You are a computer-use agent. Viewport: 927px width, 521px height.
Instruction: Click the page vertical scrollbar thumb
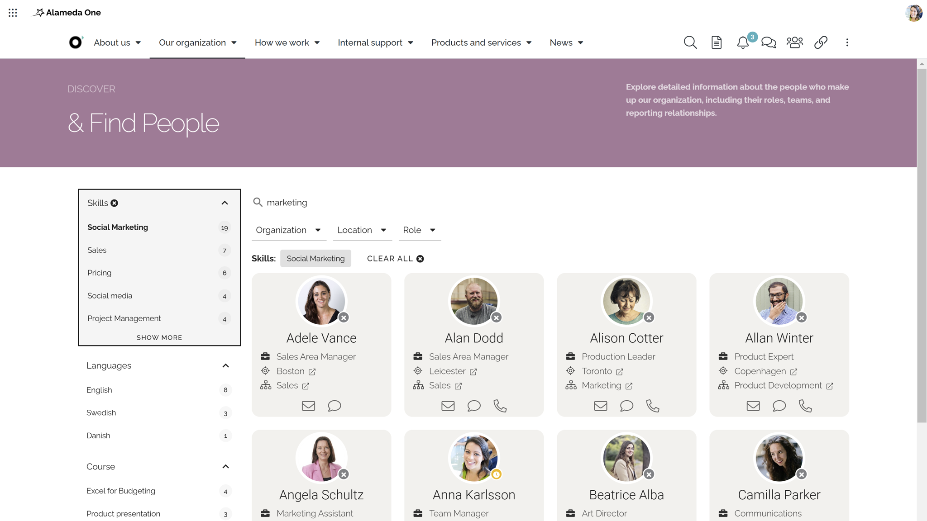point(922,246)
